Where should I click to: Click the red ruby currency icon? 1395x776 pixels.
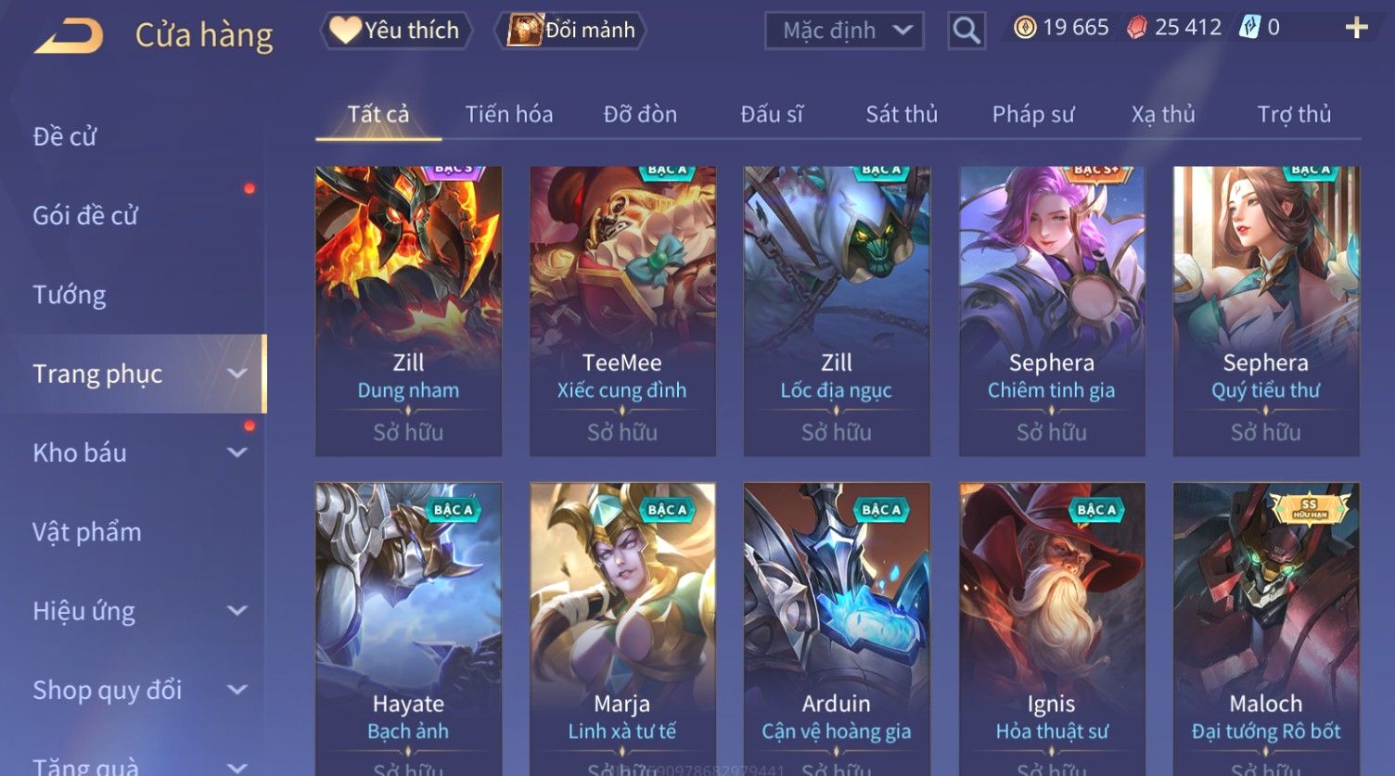[1136, 28]
